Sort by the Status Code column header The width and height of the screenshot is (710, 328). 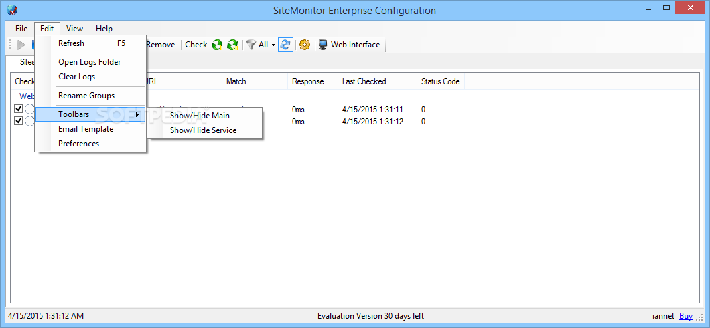(x=441, y=81)
